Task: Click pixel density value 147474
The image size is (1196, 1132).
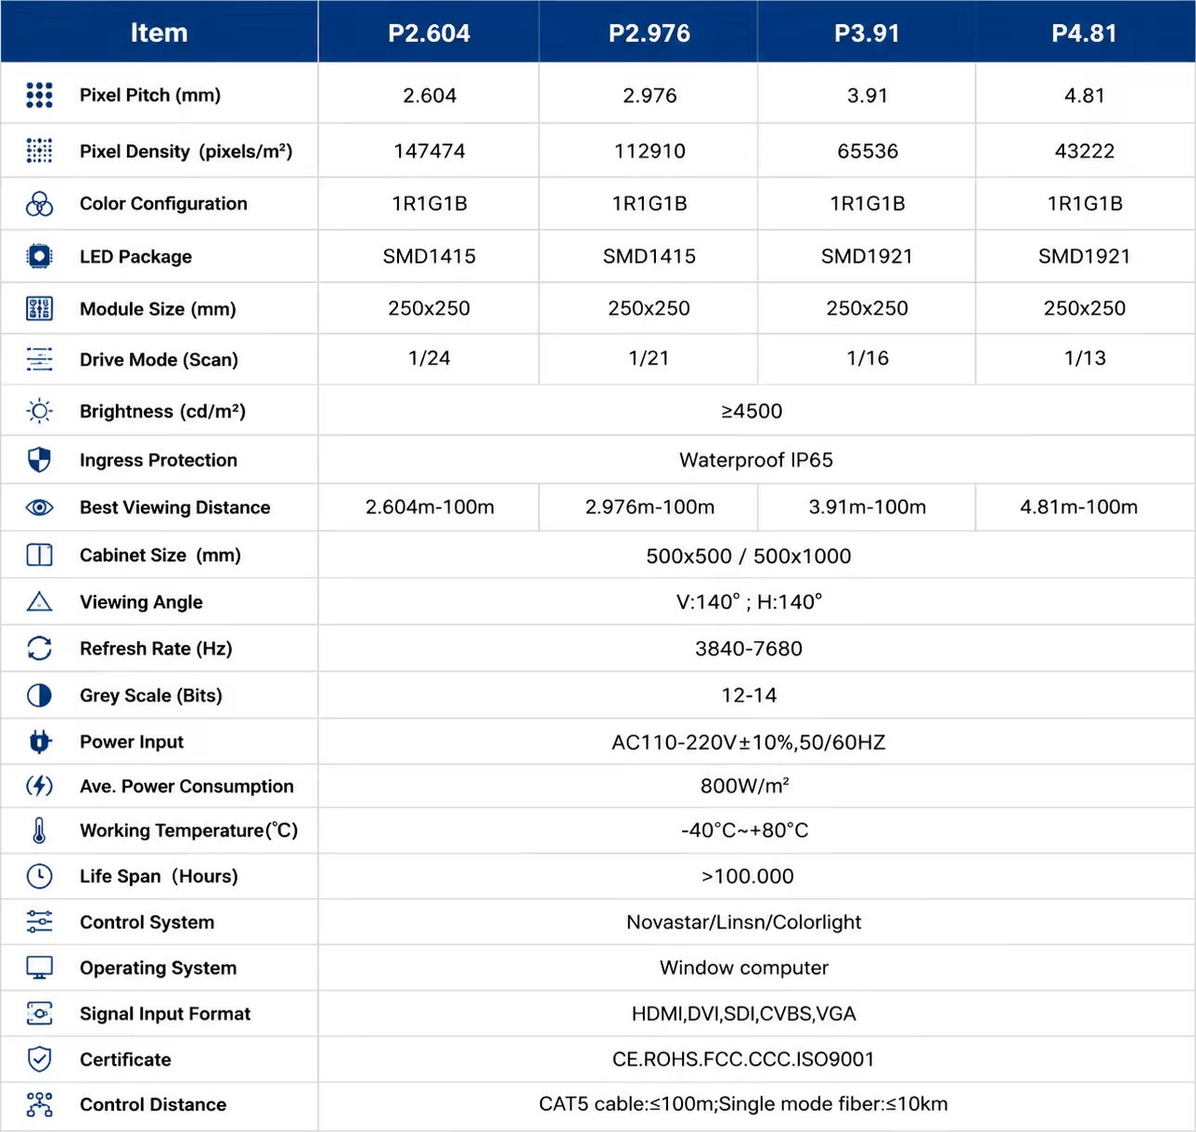Action: pyautogui.click(x=430, y=151)
